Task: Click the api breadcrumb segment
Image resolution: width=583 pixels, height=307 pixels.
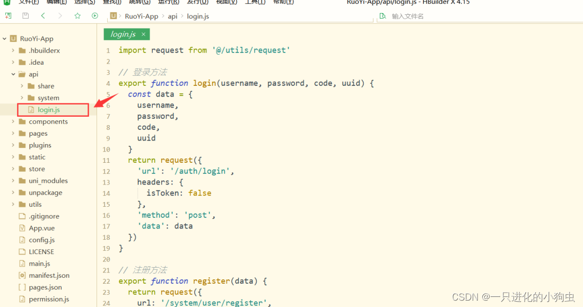Action: click(x=172, y=16)
